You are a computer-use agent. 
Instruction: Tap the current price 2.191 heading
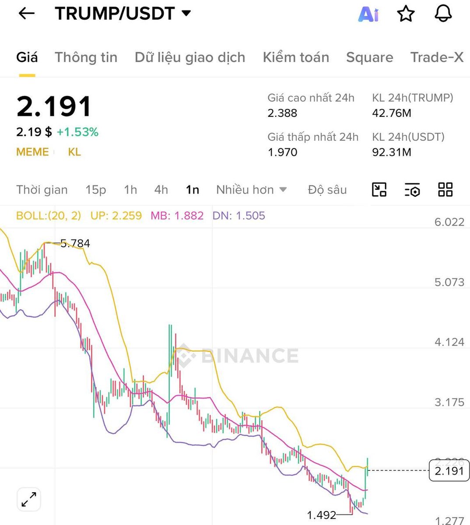pos(54,106)
